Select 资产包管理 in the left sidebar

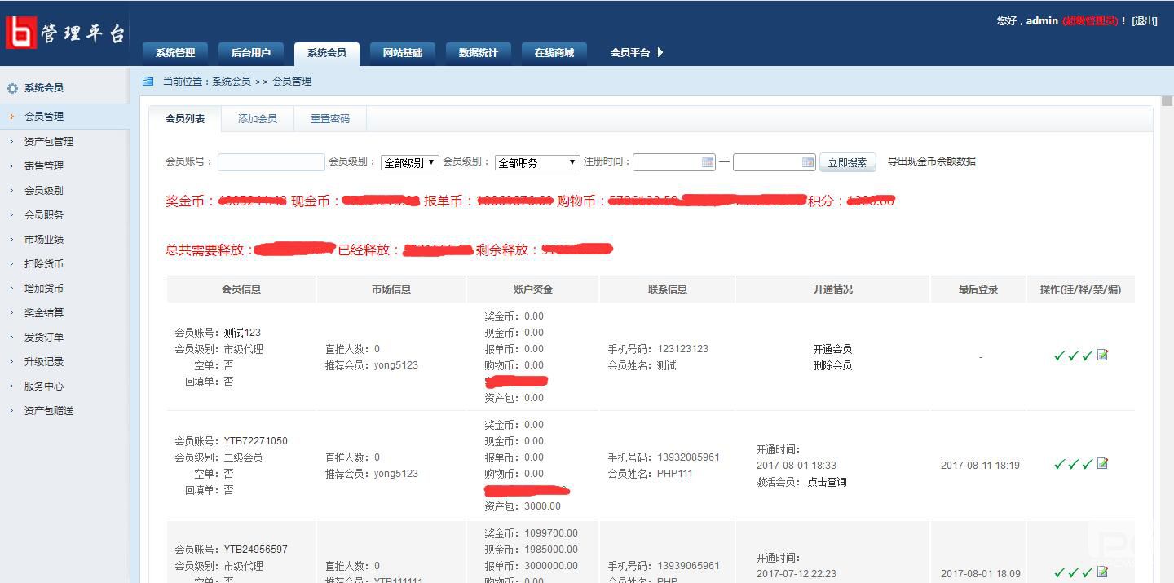pos(49,141)
